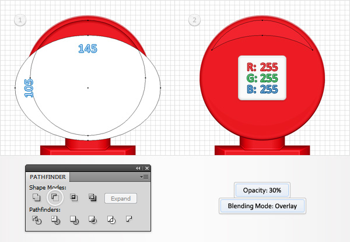Click the B: 255 color value
The width and height of the screenshot is (350, 242).
click(x=262, y=89)
